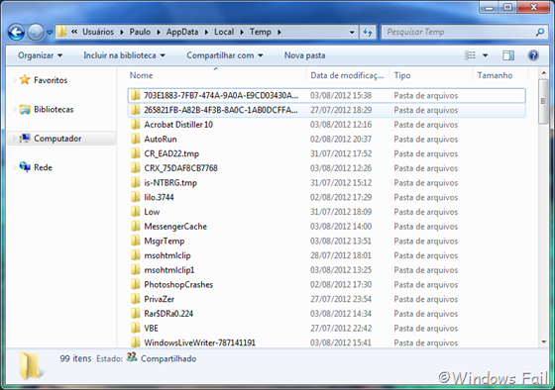Change the view with the view icon
555x390 pixels.
(x=470, y=55)
